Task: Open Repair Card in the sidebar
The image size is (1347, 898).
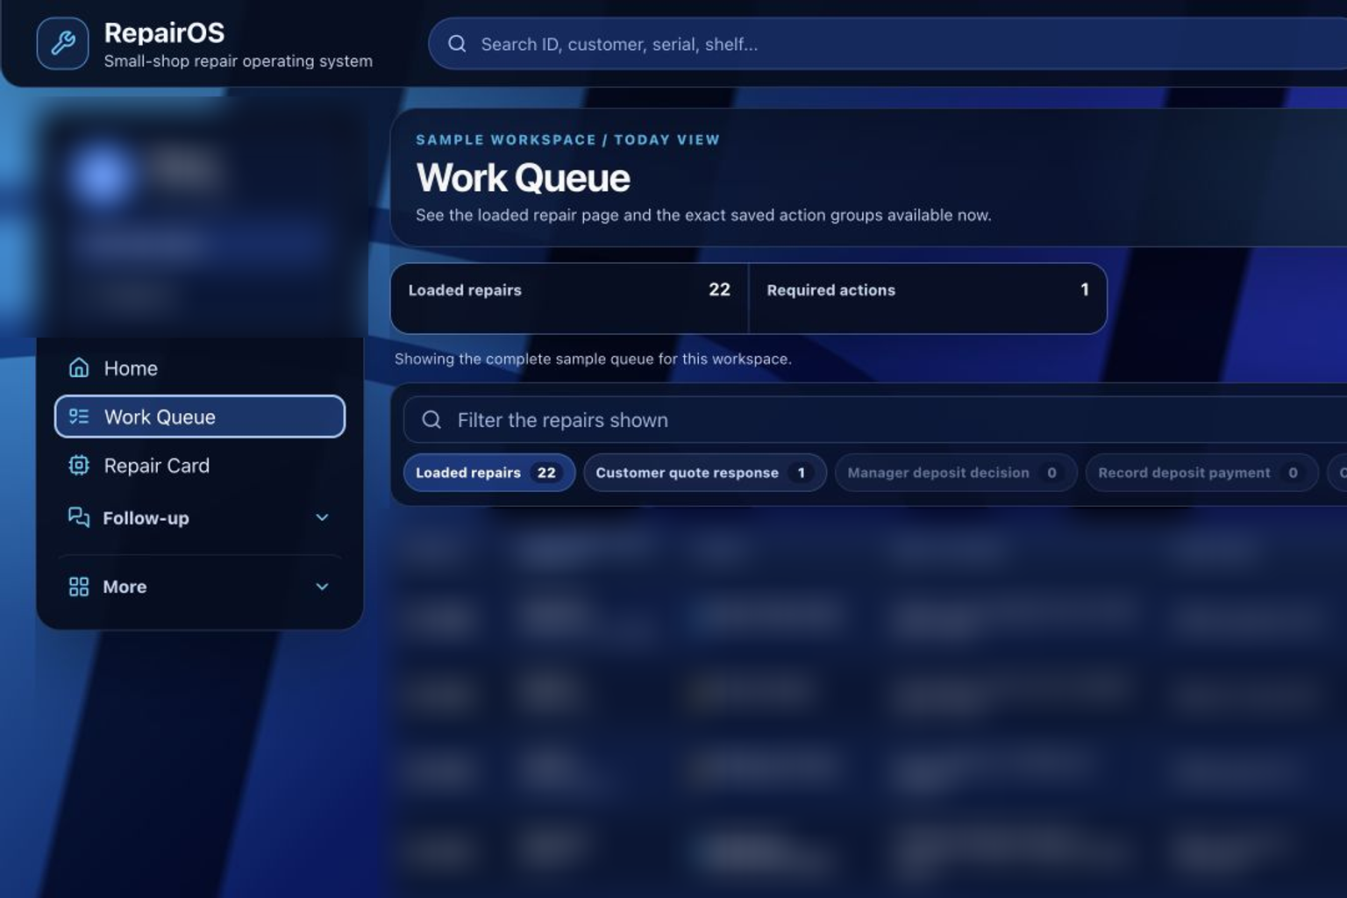Action: click(200, 465)
